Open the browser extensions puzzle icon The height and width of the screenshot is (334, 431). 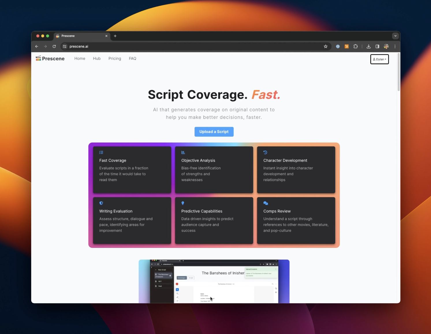tap(355, 46)
